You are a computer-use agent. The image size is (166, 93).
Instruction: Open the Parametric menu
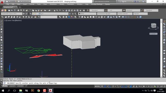coord(71,4)
